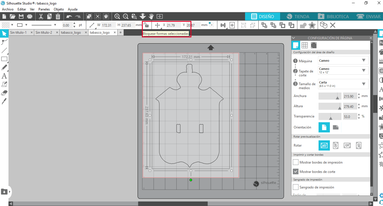Select the eraser tool

click(4, 93)
